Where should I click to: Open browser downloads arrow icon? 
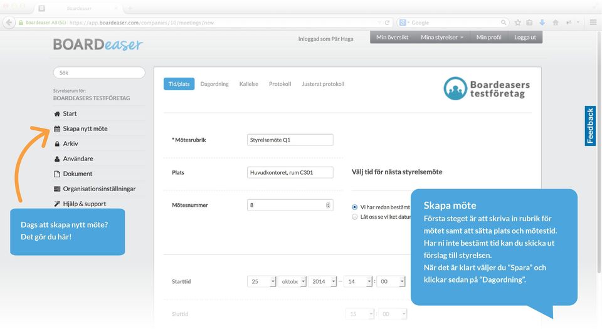pyautogui.click(x=542, y=23)
